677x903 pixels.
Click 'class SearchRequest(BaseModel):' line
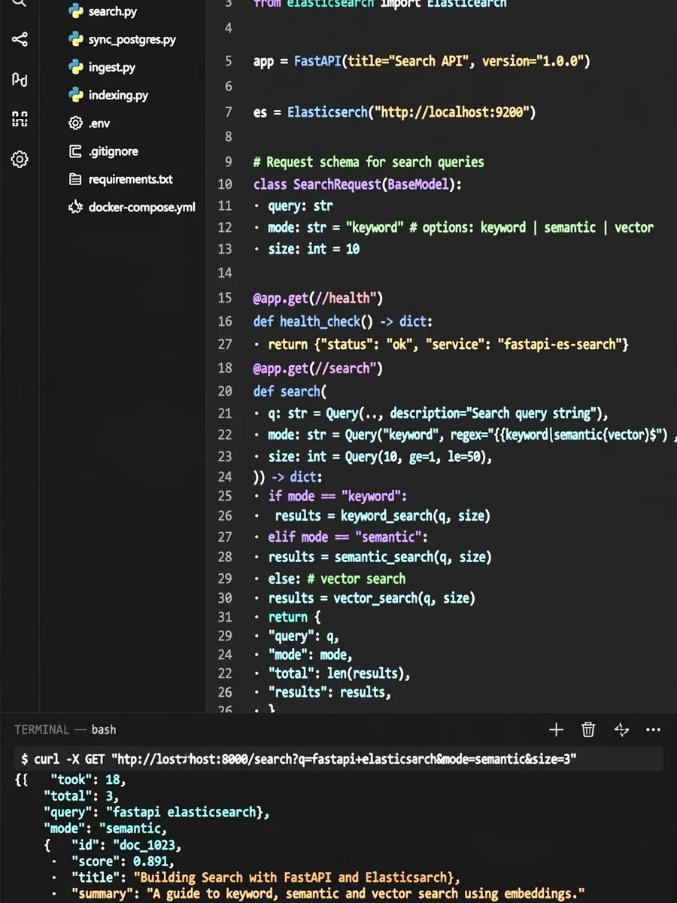358,184
